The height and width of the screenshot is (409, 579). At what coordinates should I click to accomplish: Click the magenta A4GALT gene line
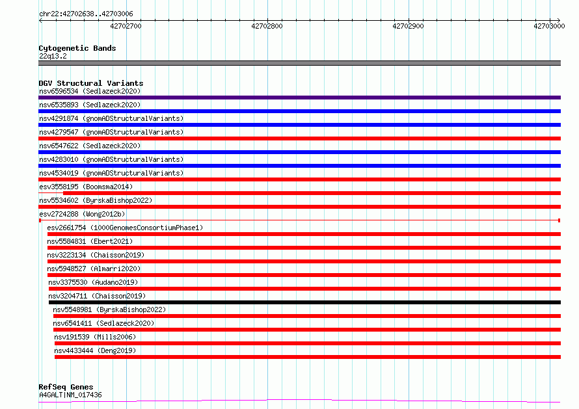click(x=299, y=401)
